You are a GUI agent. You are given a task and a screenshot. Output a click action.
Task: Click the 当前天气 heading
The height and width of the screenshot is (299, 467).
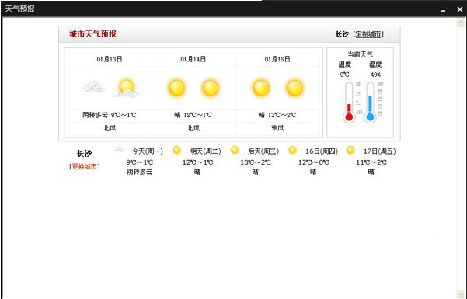pyautogui.click(x=360, y=54)
